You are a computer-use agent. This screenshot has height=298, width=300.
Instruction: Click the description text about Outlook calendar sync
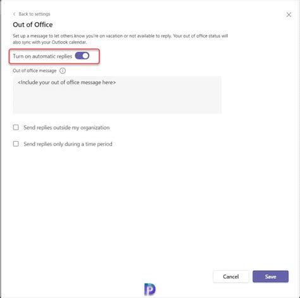(x=120, y=39)
